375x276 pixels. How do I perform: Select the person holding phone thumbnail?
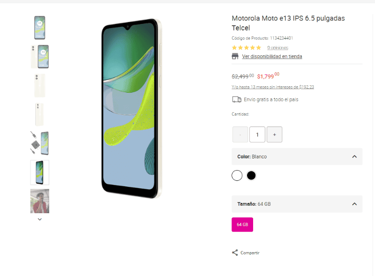[40, 201]
